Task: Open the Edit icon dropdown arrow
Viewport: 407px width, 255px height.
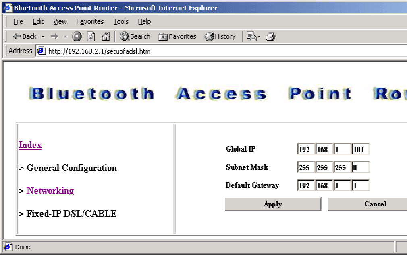Action: point(259,37)
